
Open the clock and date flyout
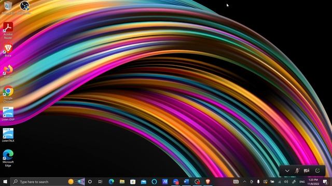point(313,182)
